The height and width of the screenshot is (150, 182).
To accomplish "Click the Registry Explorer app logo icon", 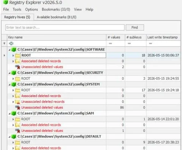I will coord(5,2).
